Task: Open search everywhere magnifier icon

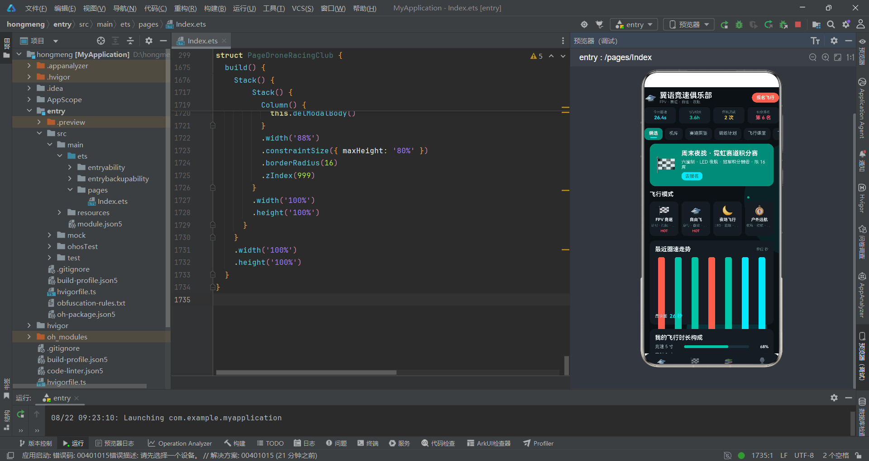Action: (831, 24)
